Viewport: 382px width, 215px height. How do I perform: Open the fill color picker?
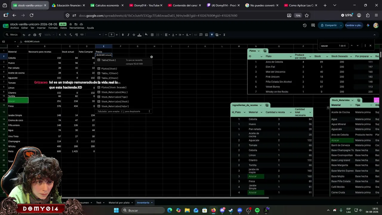(x=146, y=35)
